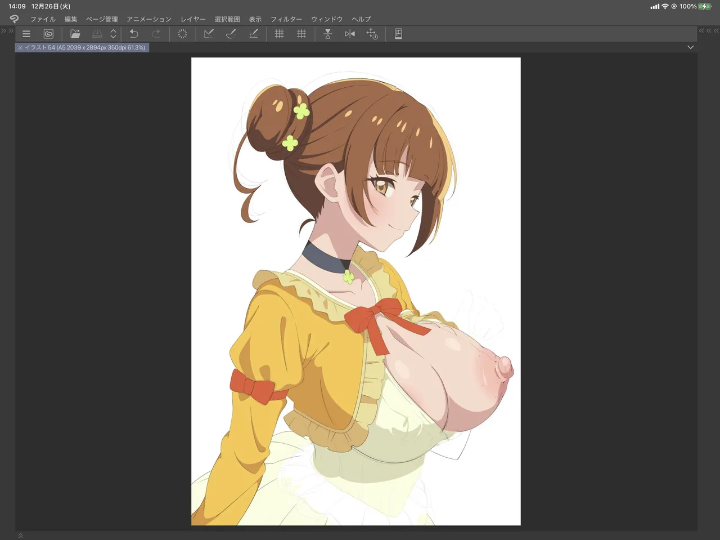
Task: Toggle the first grid snap icon
Action: click(x=279, y=34)
